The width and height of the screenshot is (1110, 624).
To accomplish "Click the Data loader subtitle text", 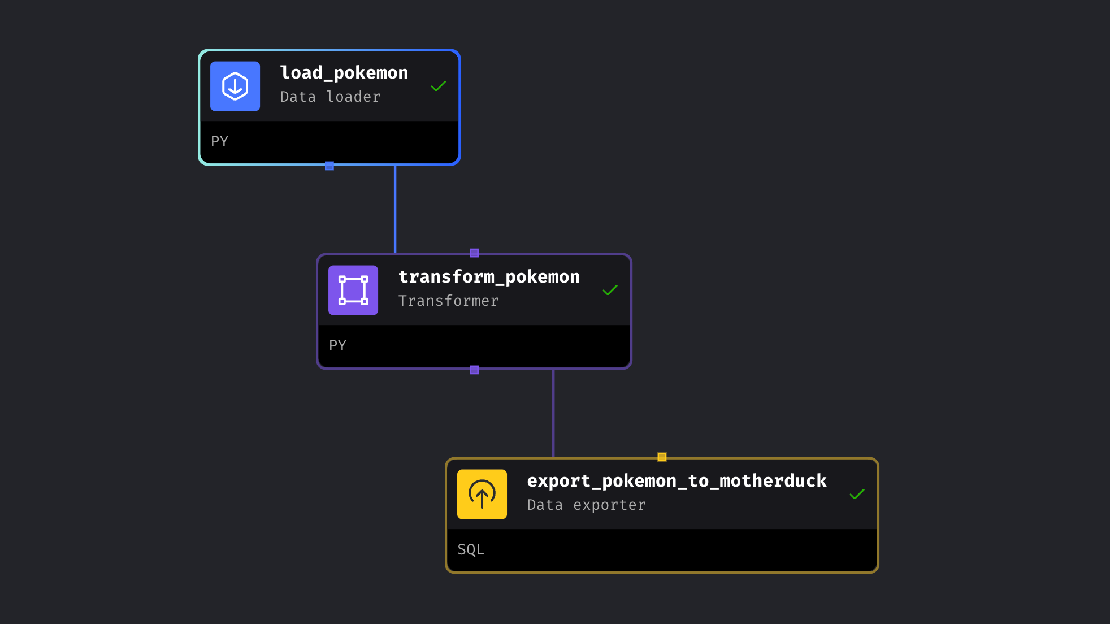I will pos(330,97).
